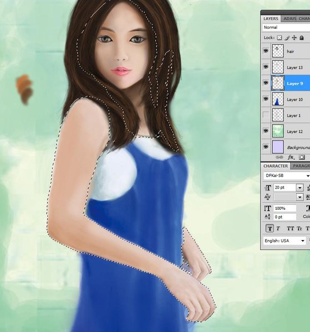The image size is (310, 332).
Task: Open the English: USA language dropdown
Action: (303, 241)
